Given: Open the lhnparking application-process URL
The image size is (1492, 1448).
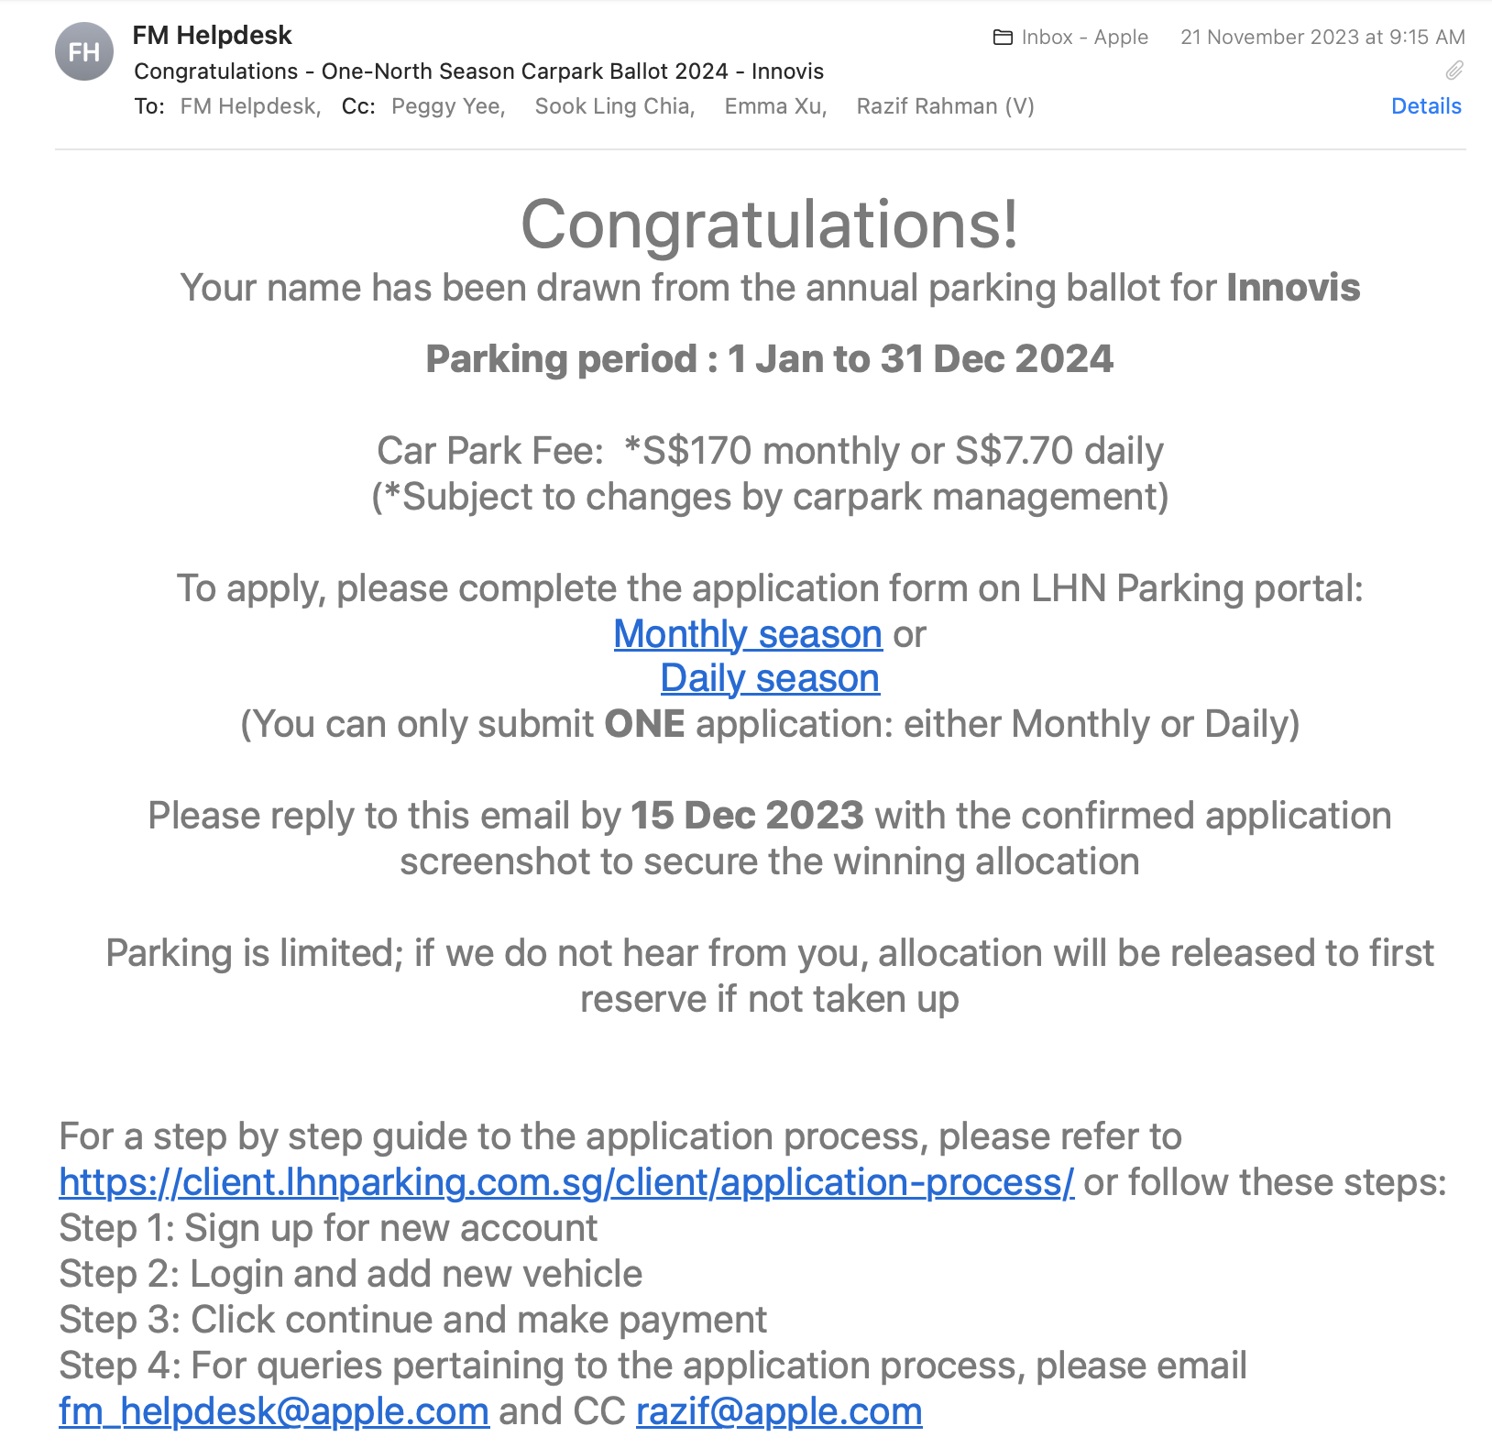Looking at the screenshot, I should pyautogui.click(x=566, y=1182).
